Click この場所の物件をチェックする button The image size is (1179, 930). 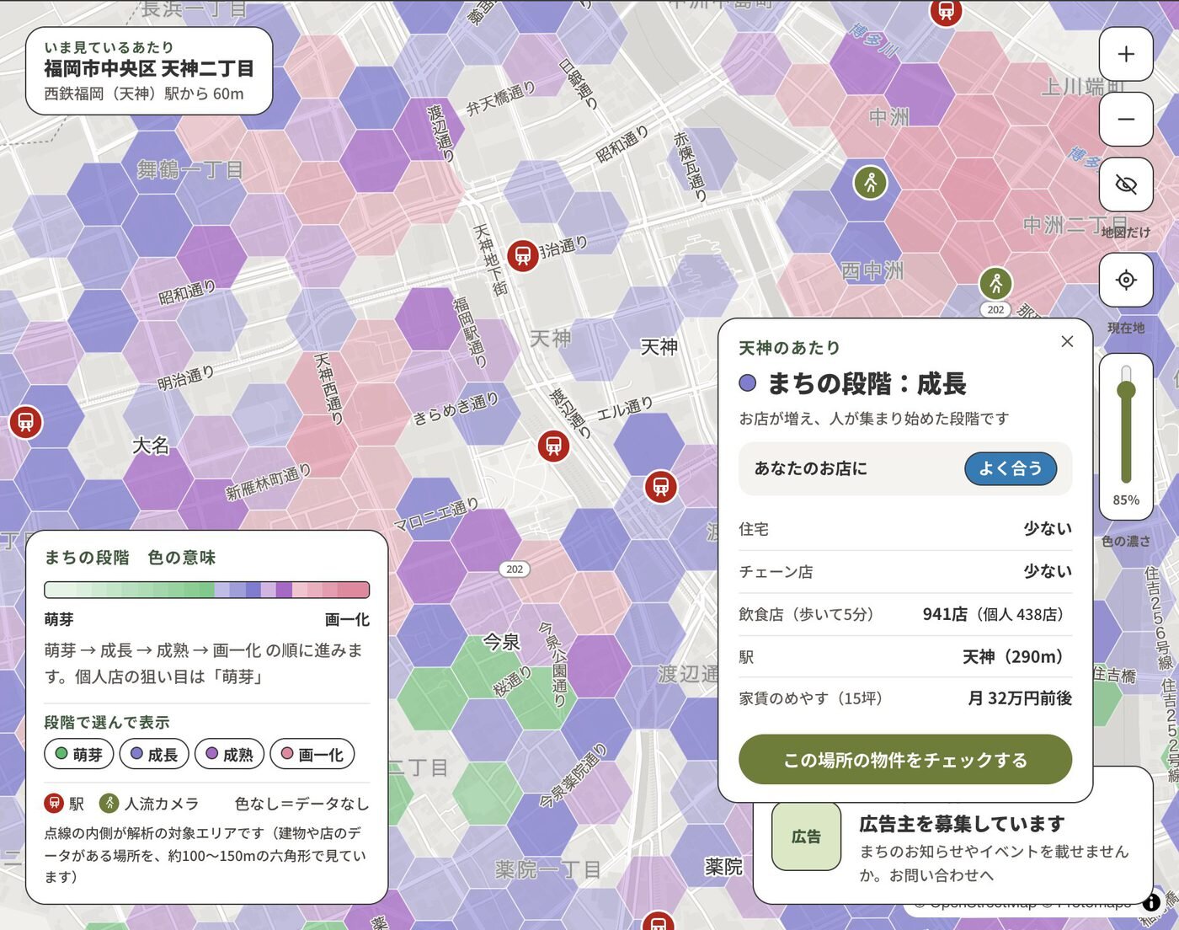[905, 760]
